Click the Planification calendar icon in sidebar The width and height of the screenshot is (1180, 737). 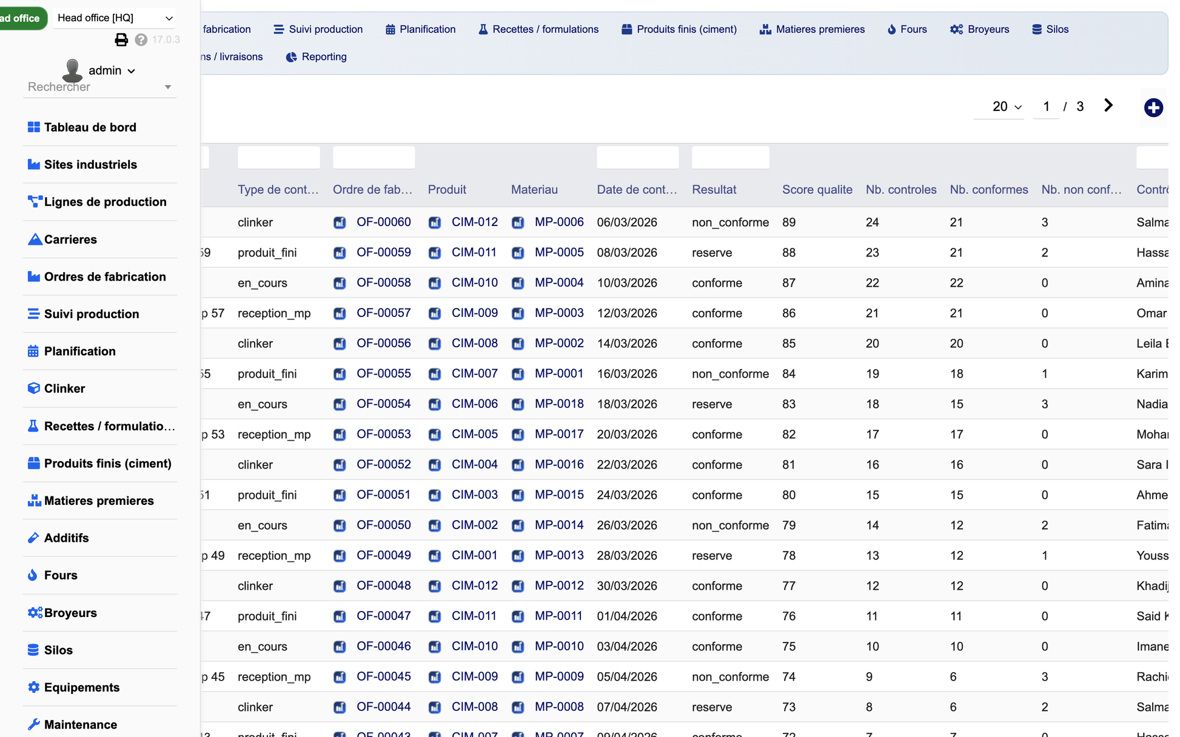(33, 352)
